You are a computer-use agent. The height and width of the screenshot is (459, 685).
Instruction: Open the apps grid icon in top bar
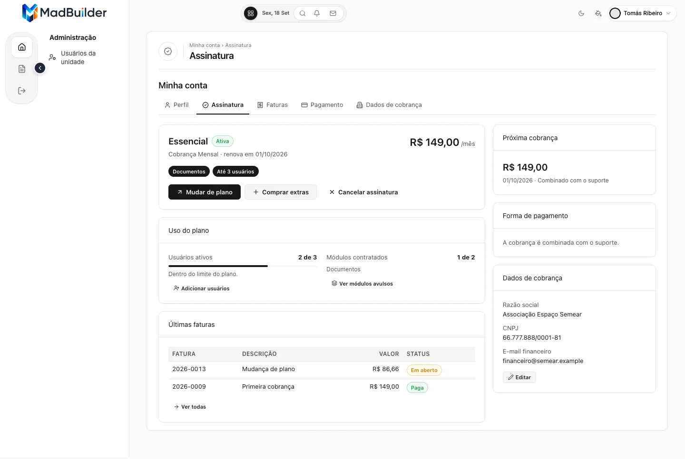251,13
